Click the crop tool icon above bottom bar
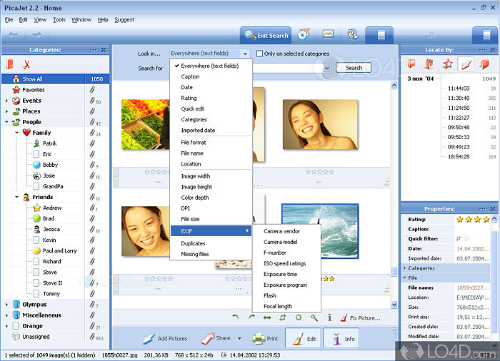The height and width of the screenshot is (361, 500). point(283,317)
